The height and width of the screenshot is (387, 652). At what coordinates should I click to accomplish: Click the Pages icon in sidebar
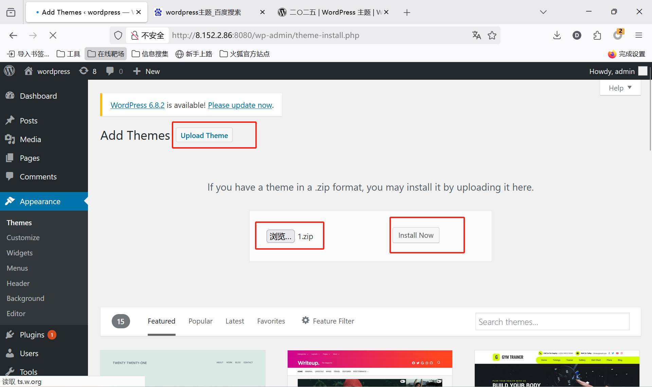[x=10, y=158]
